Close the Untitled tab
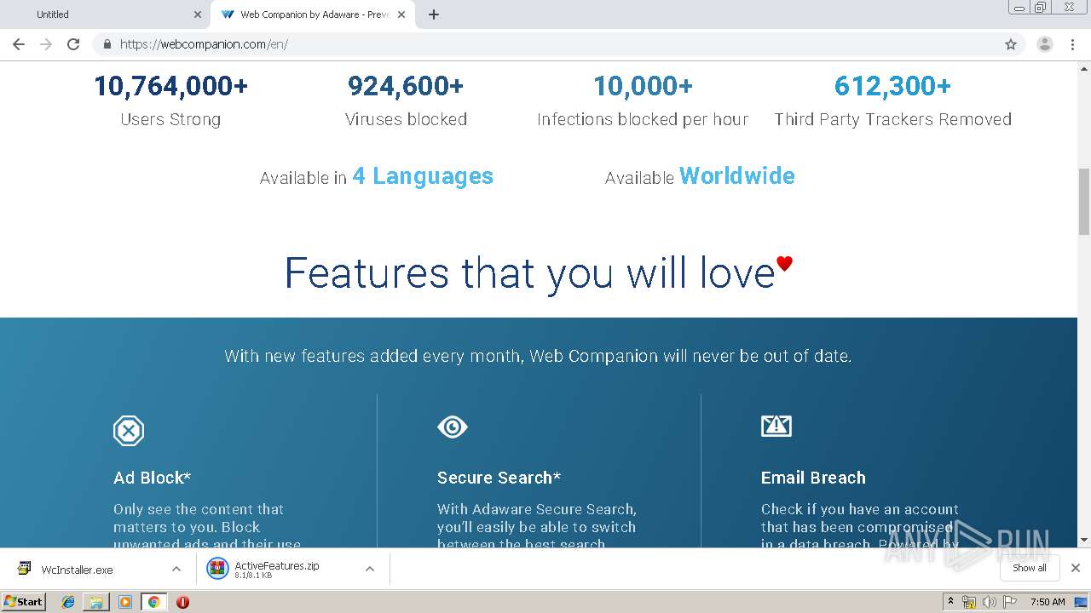The image size is (1091, 613). pos(198,14)
